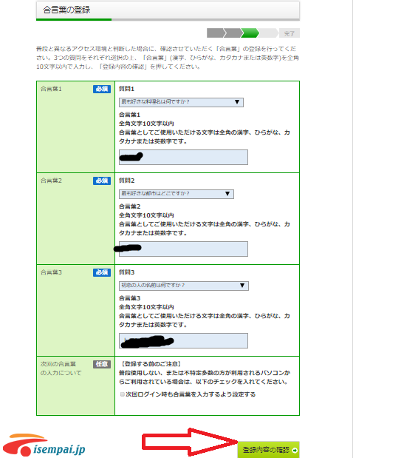Enable 次回ログイン時も合言葉を入力する checkbox
This screenshot has width=404, height=458.
point(123,394)
